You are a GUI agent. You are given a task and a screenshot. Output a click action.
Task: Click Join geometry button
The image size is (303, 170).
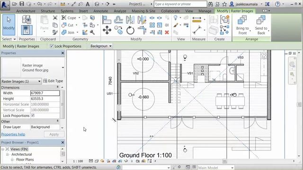[x=68, y=32]
